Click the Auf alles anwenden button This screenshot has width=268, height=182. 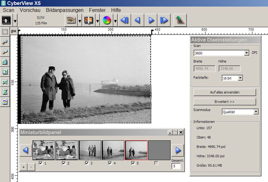pyautogui.click(x=224, y=92)
